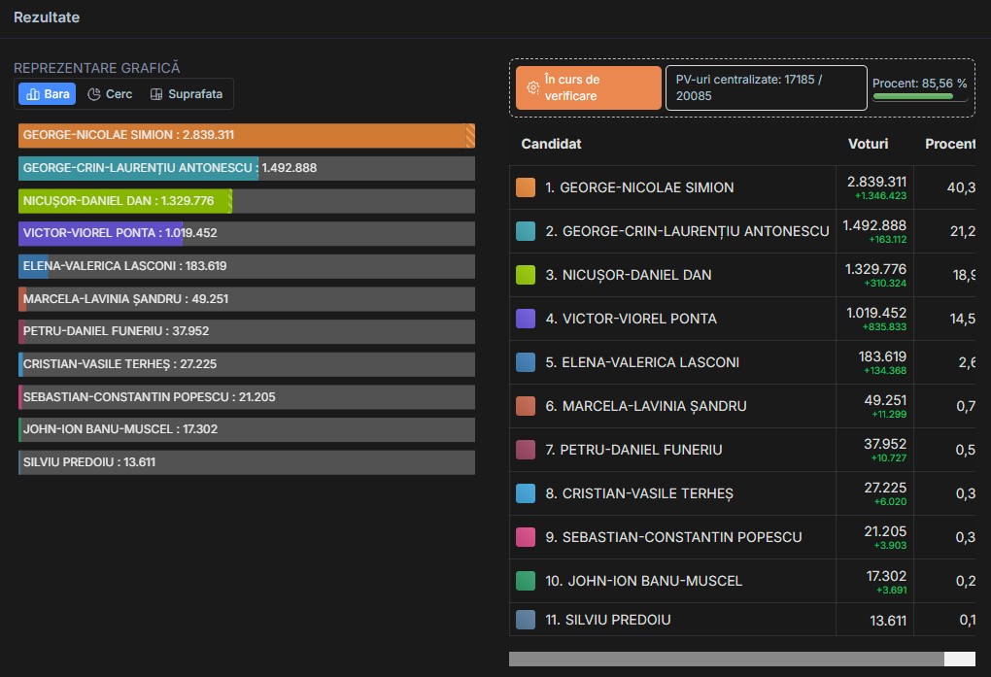Click the orange swatch for George-Nicolae Simion

[x=526, y=187]
